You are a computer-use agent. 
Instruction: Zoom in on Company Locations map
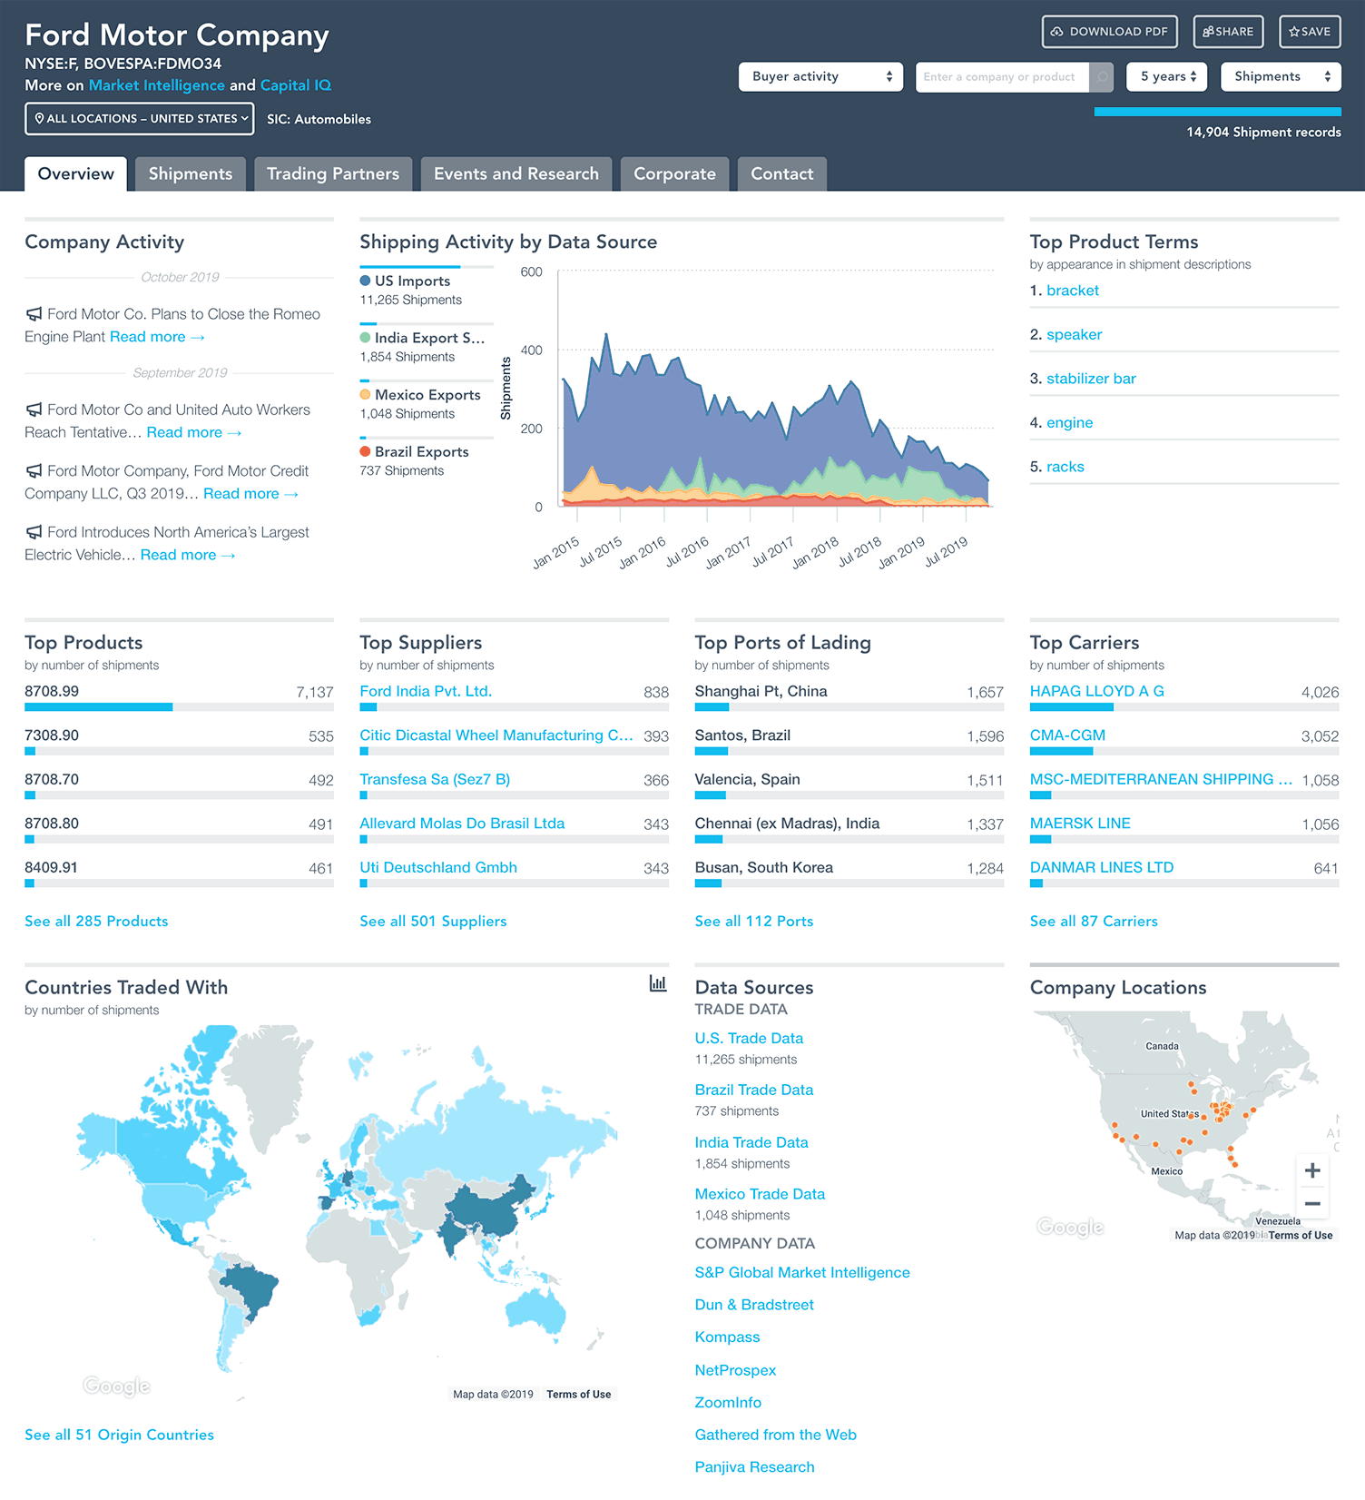coord(1312,1170)
